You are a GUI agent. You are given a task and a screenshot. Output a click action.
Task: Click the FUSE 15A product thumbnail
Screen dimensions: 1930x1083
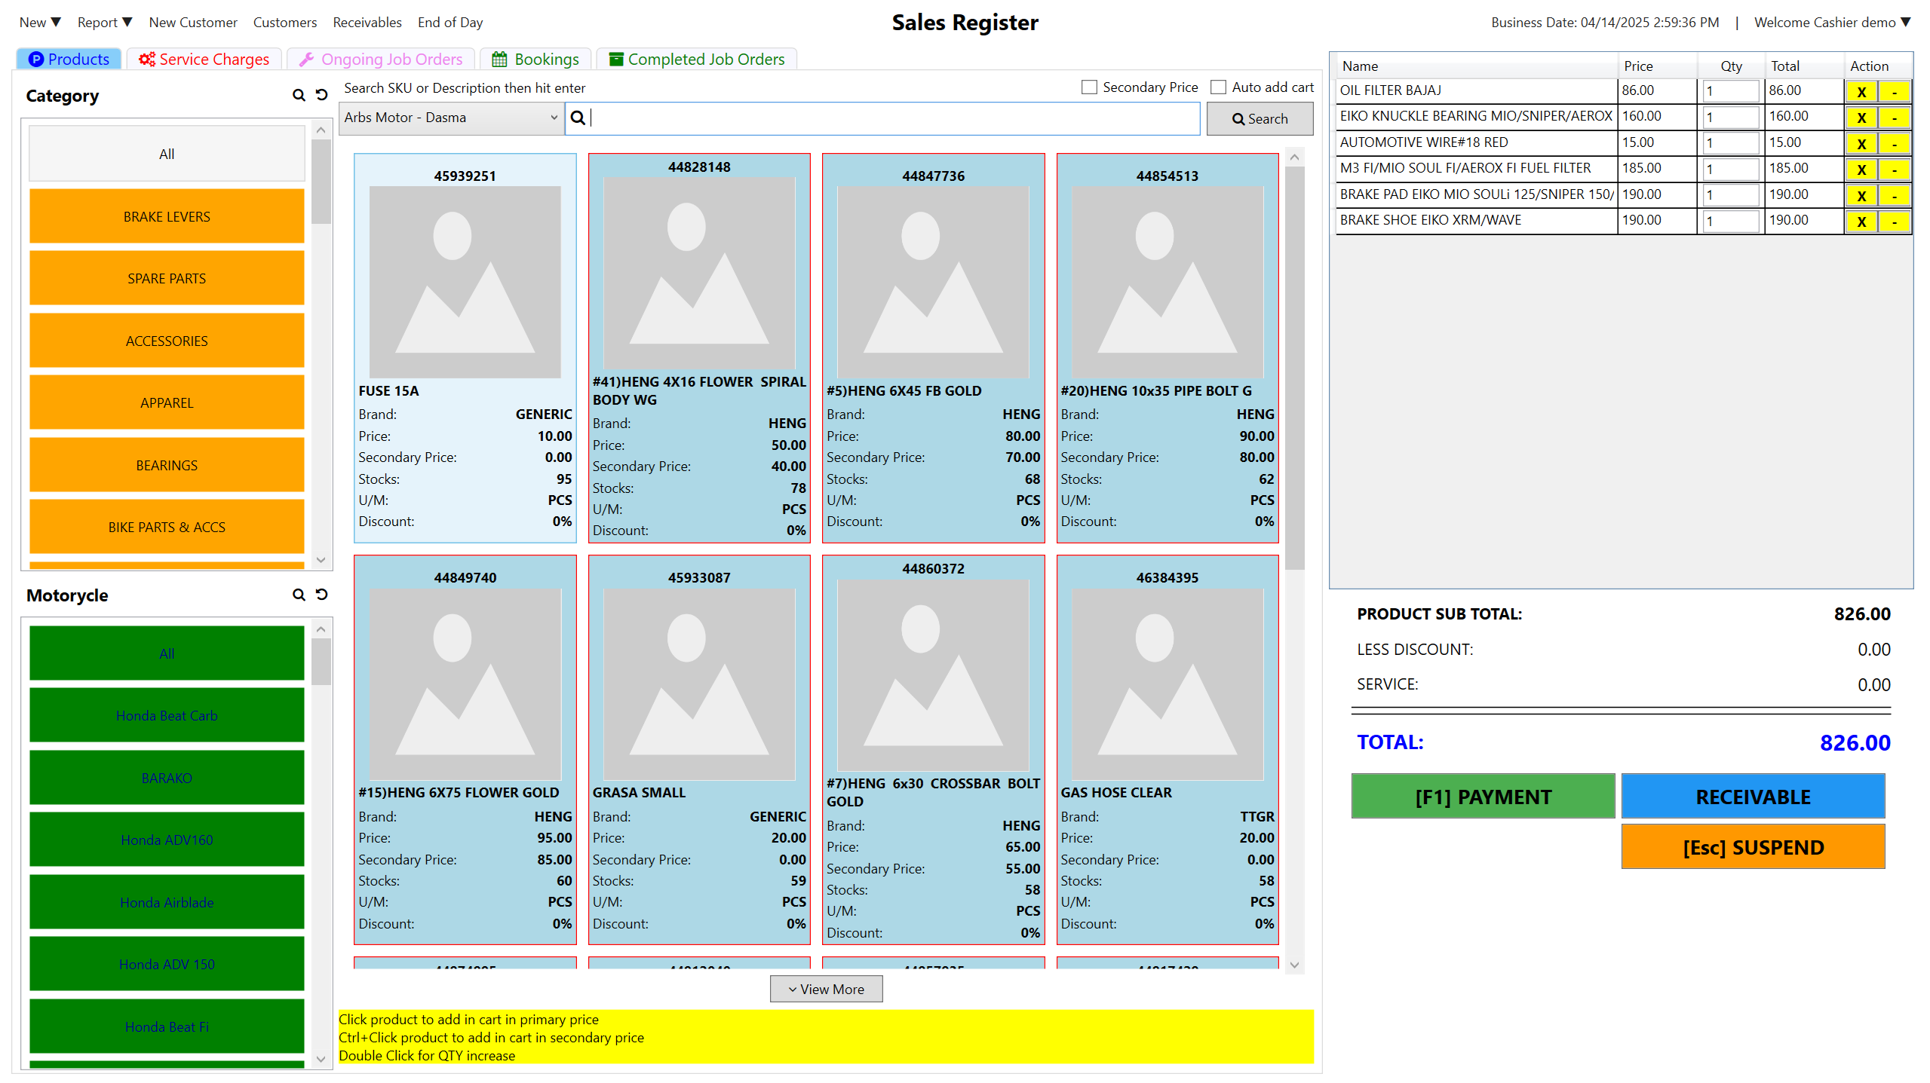pos(465,281)
